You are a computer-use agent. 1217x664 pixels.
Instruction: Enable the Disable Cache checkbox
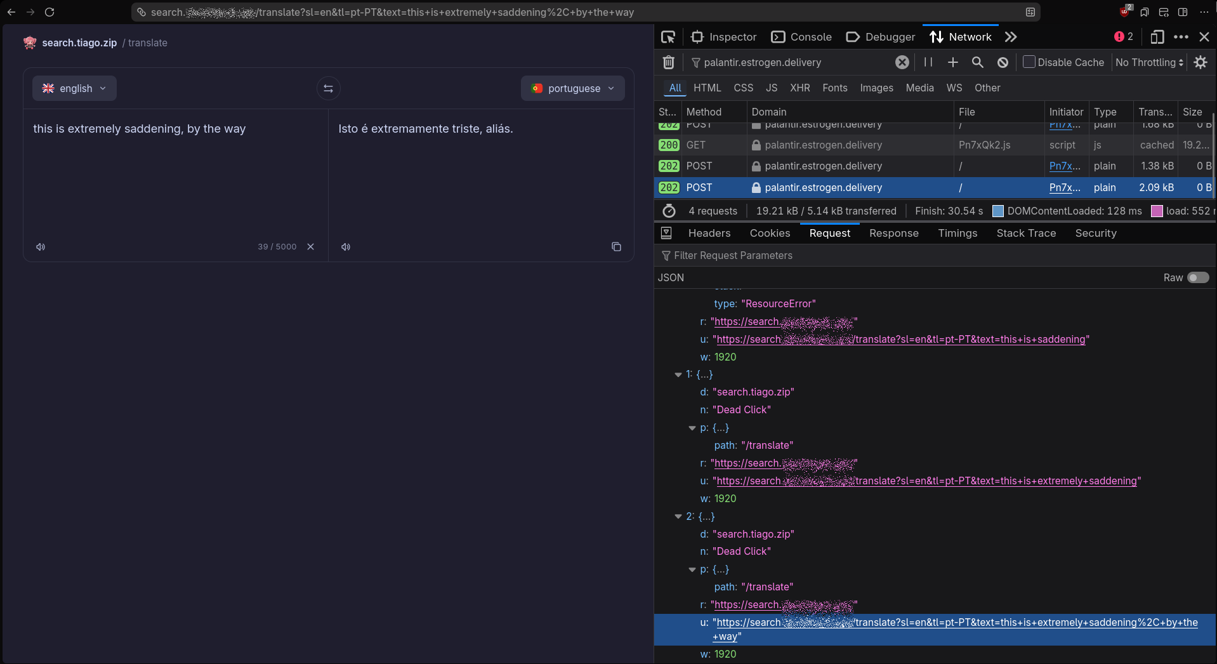1029,62
